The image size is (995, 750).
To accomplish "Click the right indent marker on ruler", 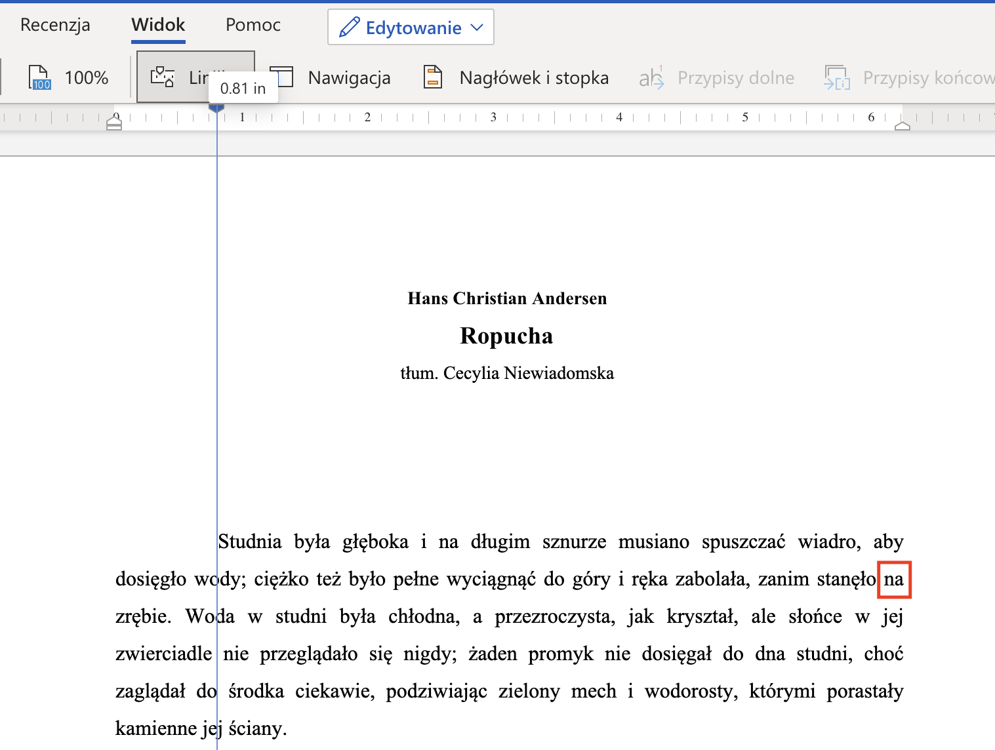I will click(903, 125).
